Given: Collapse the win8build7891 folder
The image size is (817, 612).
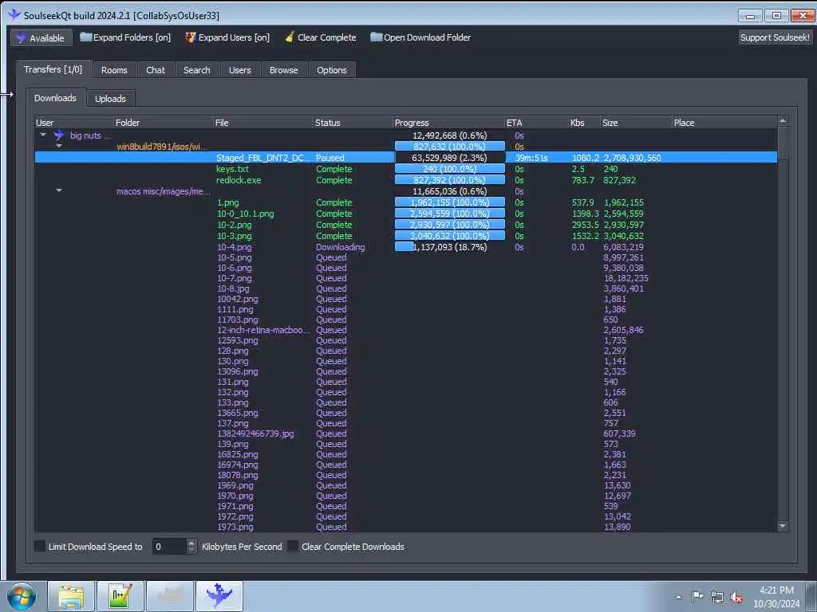Looking at the screenshot, I should [x=59, y=147].
